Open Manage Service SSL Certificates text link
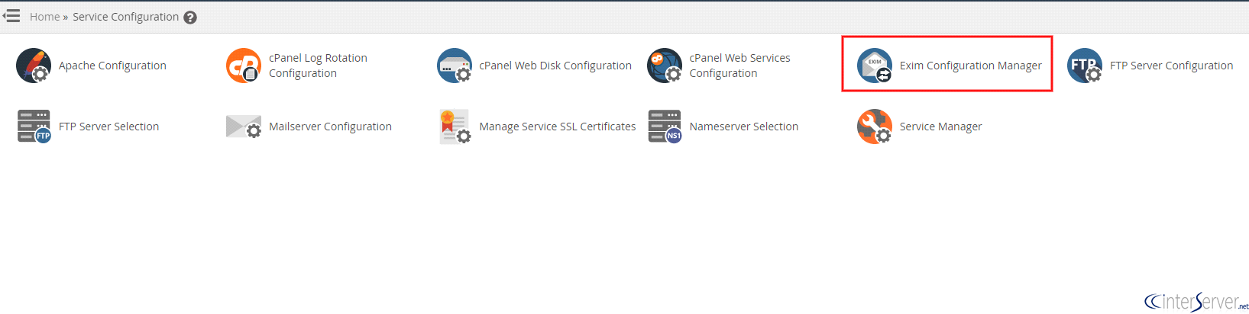The height and width of the screenshot is (314, 1249). pyautogui.click(x=557, y=127)
